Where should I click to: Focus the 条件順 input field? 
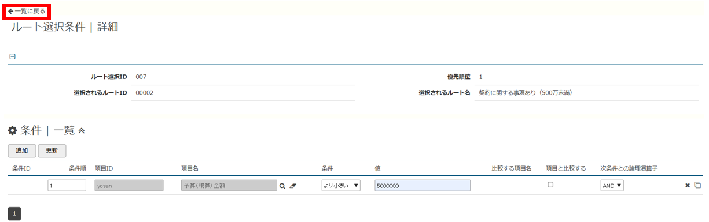pyautogui.click(x=67, y=186)
